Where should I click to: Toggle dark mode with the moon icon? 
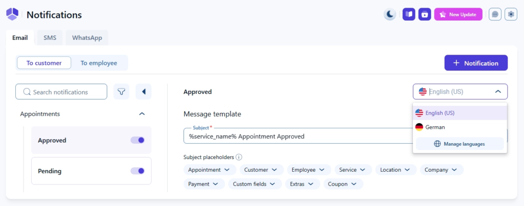[390, 14]
